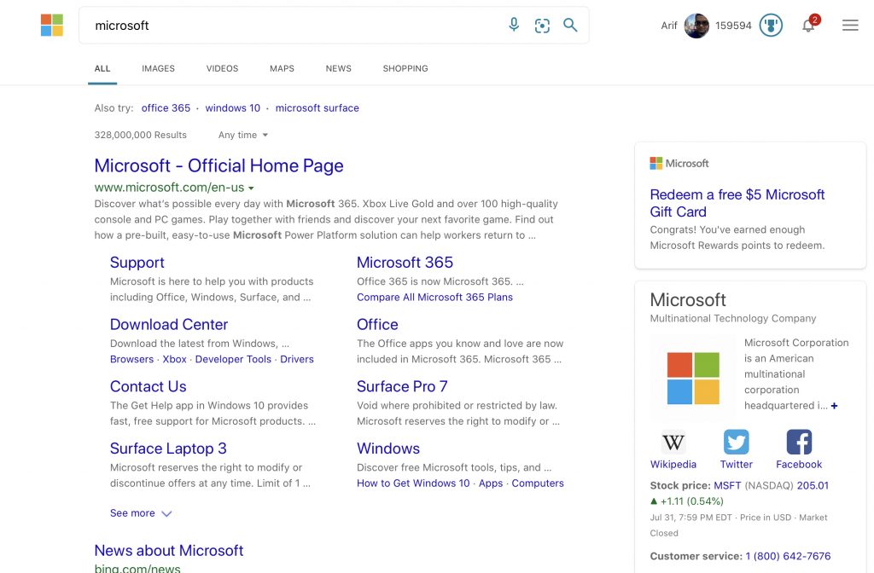The image size is (874, 573).
Task: Open the Download Center sitelink
Action: (x=169, y=324)
